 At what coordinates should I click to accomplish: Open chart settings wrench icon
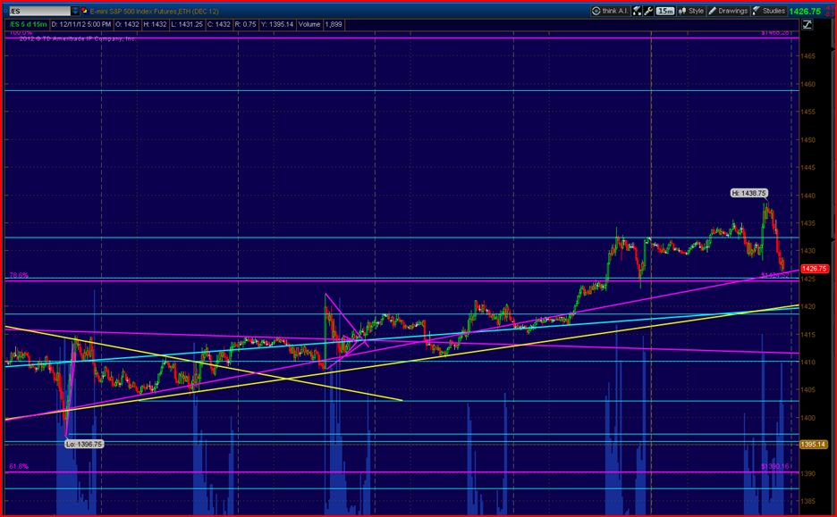pyautogui.click(x=648, y=11)
